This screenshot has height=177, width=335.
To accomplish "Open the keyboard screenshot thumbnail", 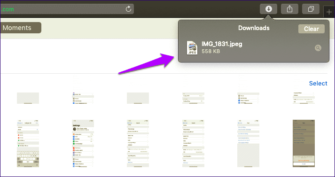I will pos(28,143).
